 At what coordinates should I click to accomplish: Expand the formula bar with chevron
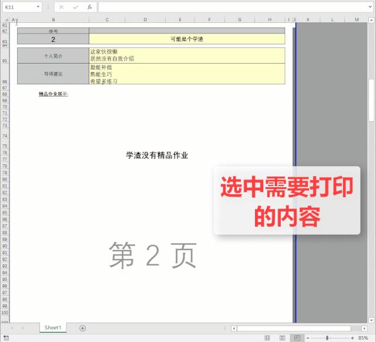[370, 7]
